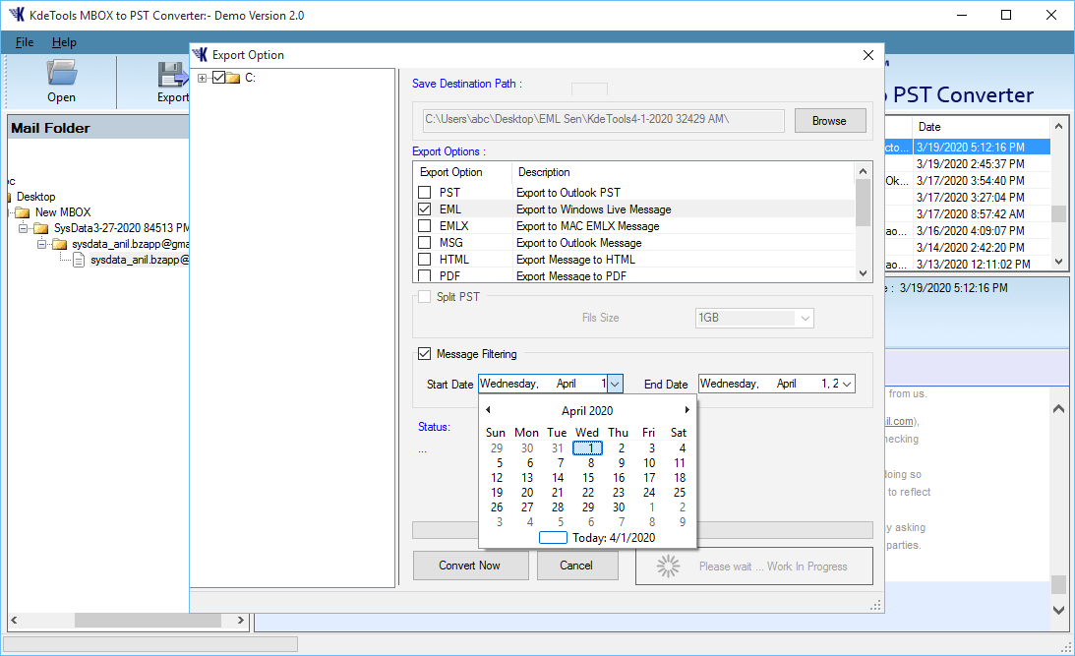
Task: Open the Start Date dropdown arrow
Action: (x=615, y=384)
